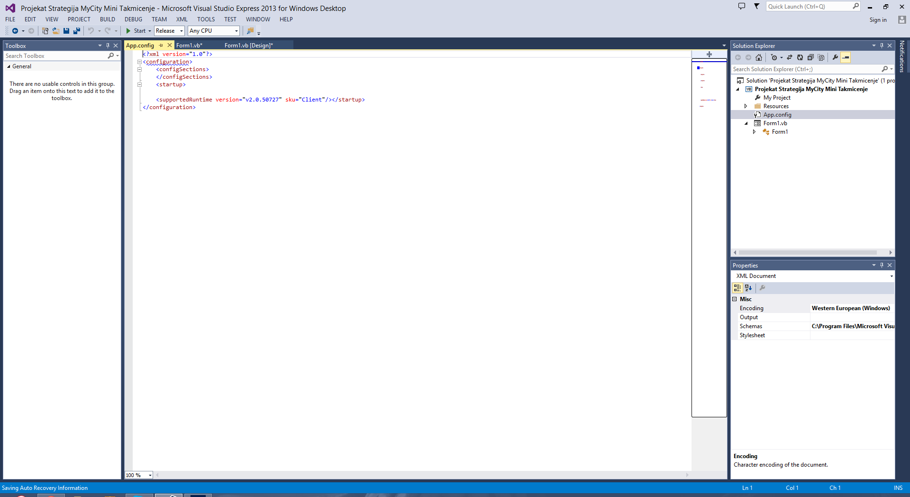Click the account avatar icon near Sign in

click(x=902, y=19)
